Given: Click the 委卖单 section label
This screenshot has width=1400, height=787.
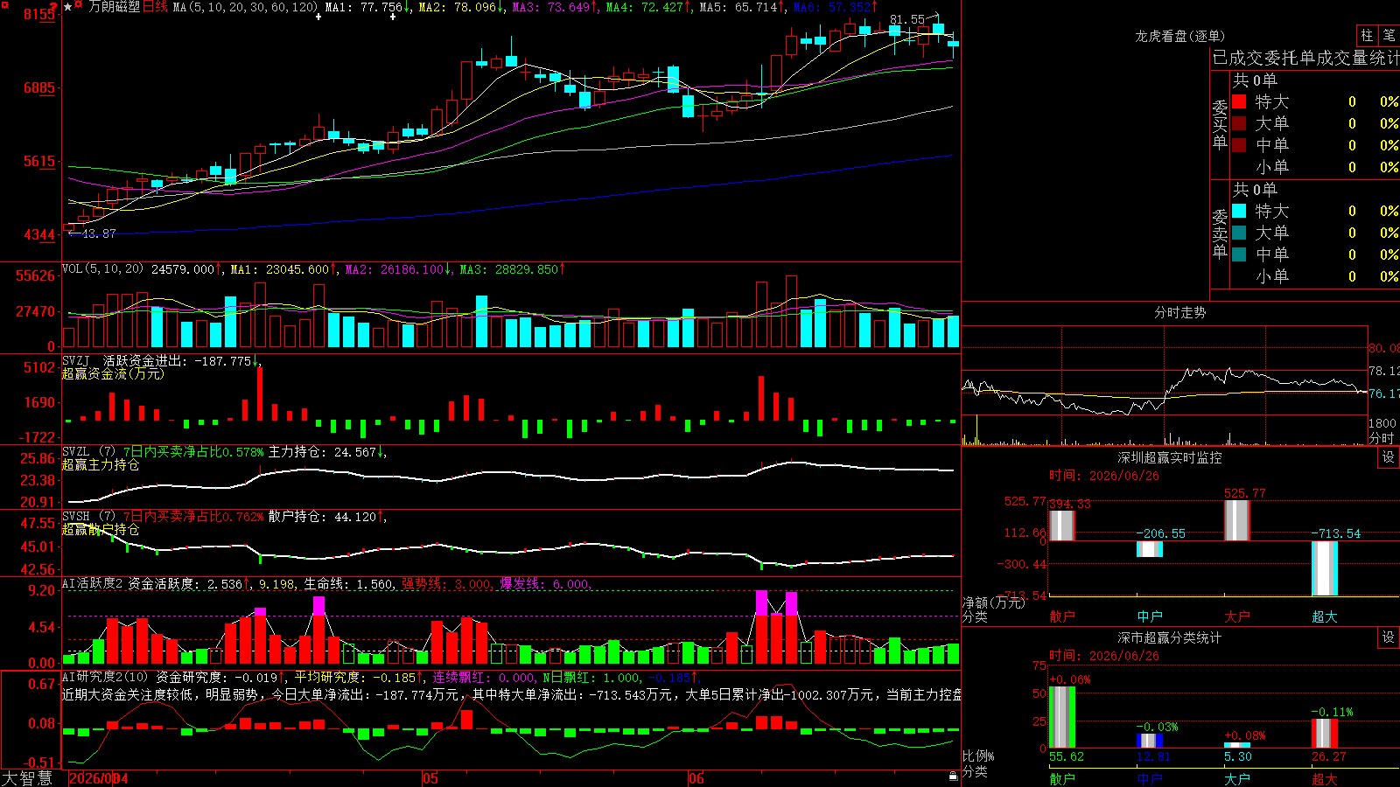Looking at the screenshot, I should (x=1220, y=233).
